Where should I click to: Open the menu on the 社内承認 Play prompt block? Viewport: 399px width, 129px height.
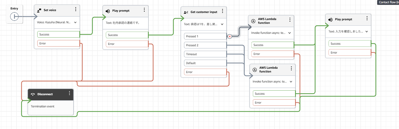144,10
